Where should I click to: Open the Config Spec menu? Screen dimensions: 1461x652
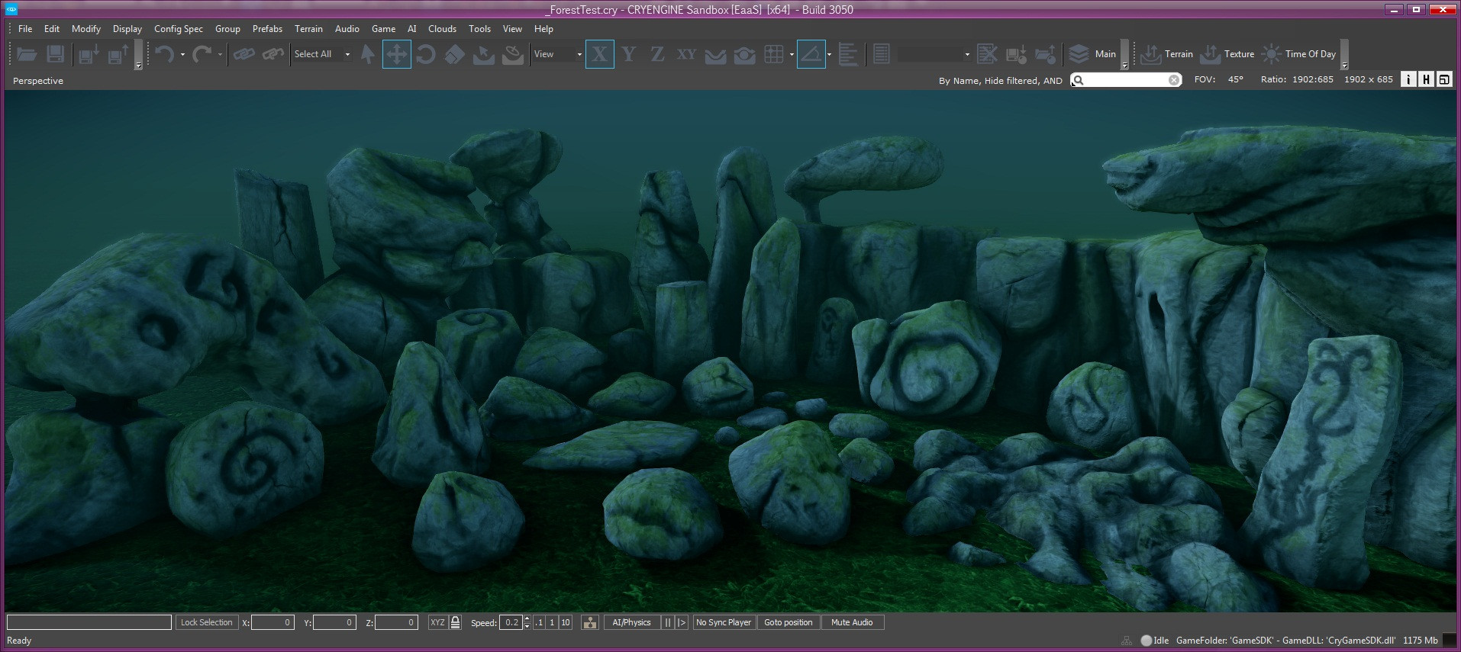pyautogui.click(x=179, y=29)
